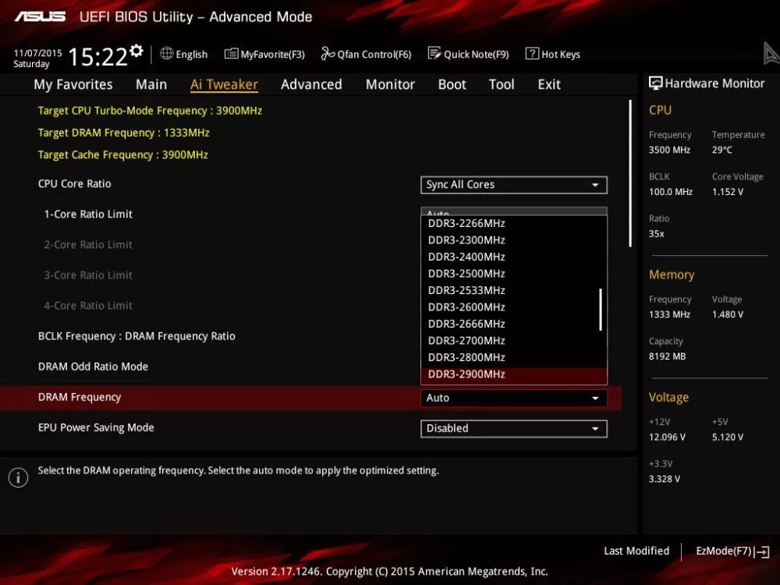Go to the Exit tab
780x585 pixels.
[x=549, y=84]
